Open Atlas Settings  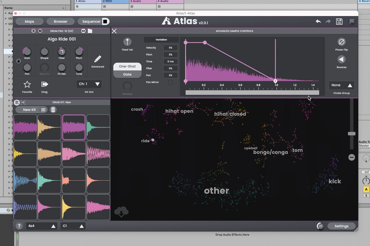tap(341, 226)
